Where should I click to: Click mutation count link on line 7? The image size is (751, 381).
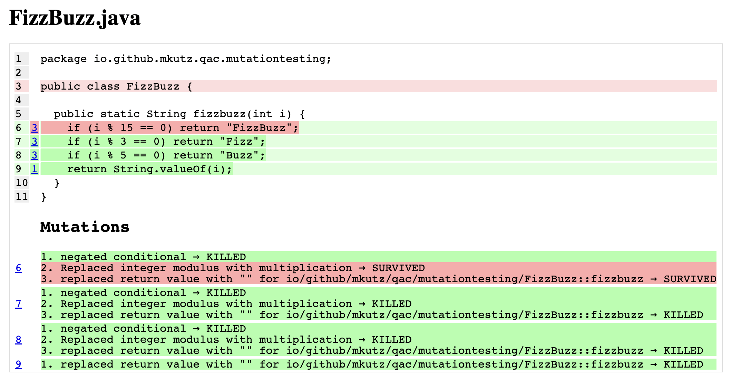[x=35, y=142]
